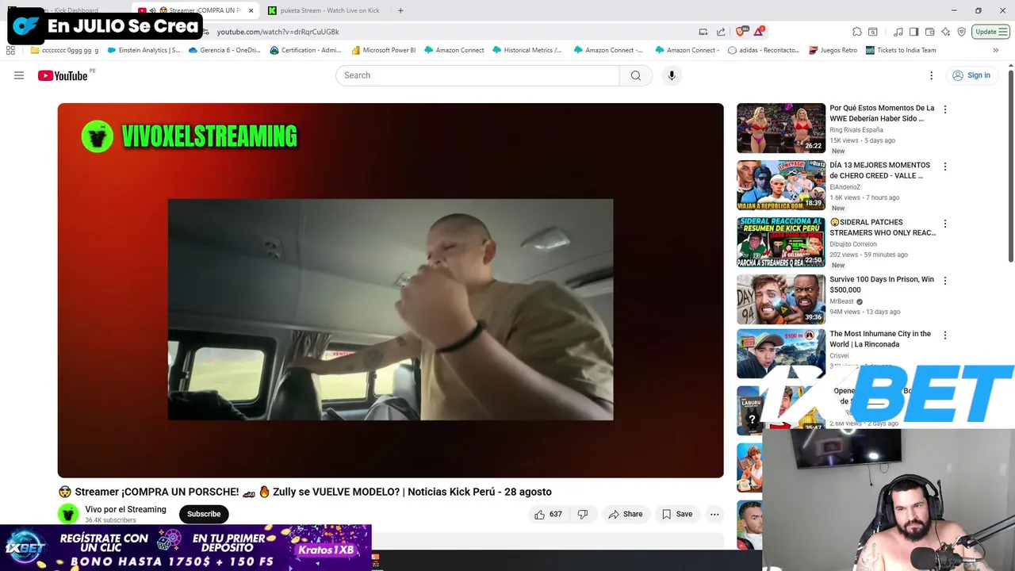This screenshot has height=571, width=1015.
Task: Open the Brave Shields lion icon
Action: (741, 32)
